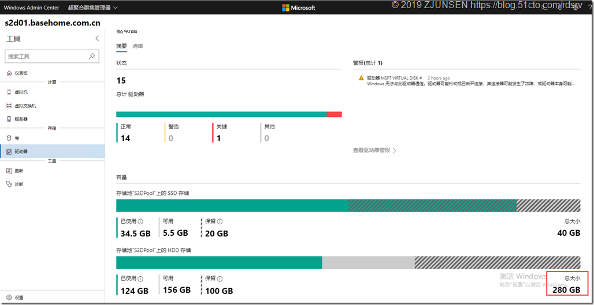This screenshot has height=305, width=594.
Task: Click the info icon next to HDD 已使用
Action: pos(140,279)
